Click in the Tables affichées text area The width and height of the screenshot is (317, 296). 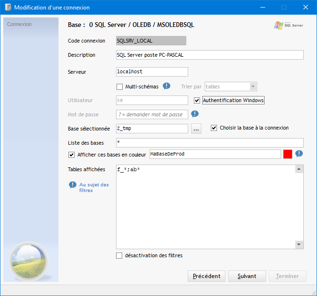(x=206, y=207)
